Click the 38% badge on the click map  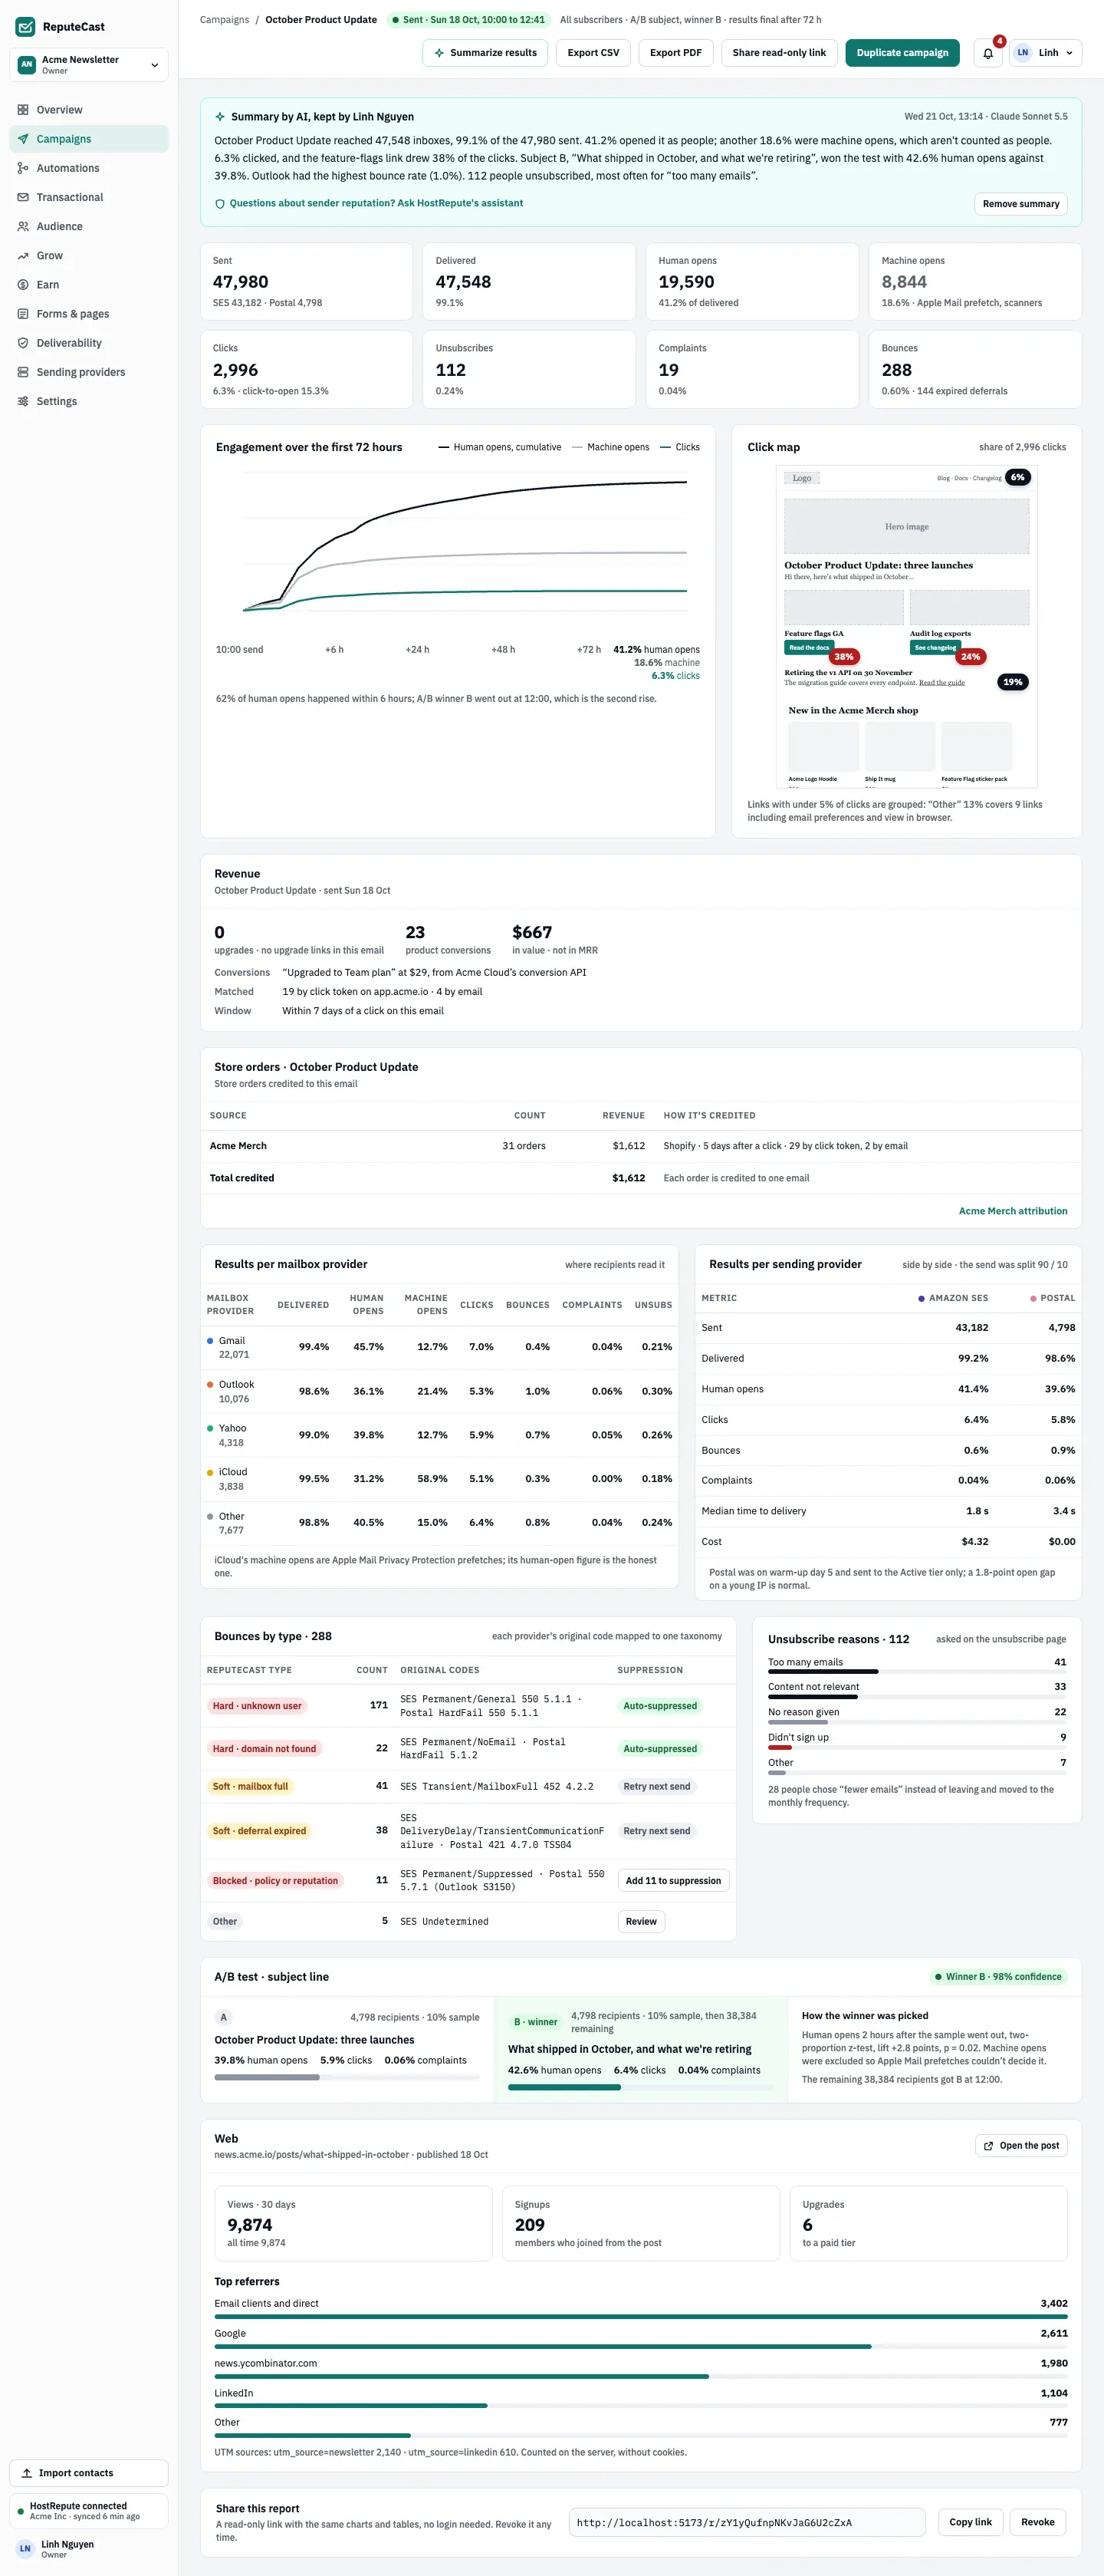[x=844, y=657]
